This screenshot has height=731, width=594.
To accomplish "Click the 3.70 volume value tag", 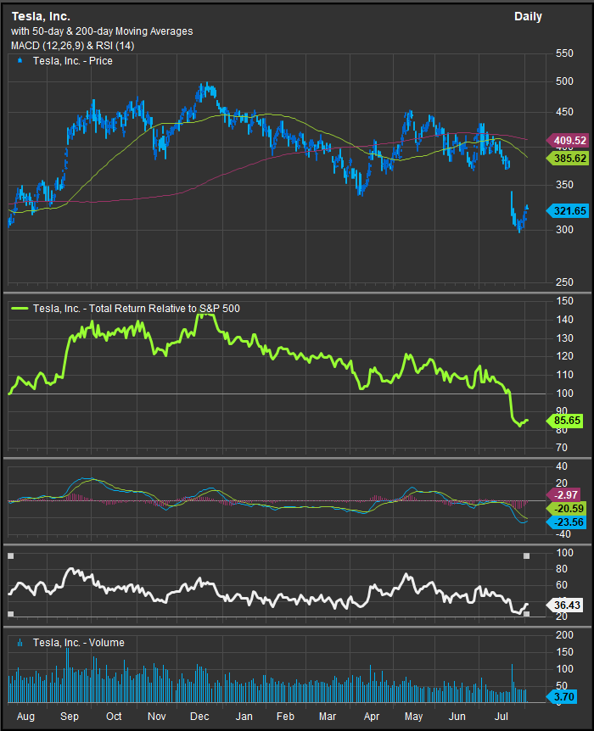I will [562, 696].
